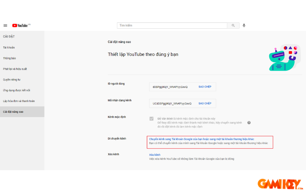Click the Kênh mặc định label
306x191 pixels.
[x=117, y=117]
